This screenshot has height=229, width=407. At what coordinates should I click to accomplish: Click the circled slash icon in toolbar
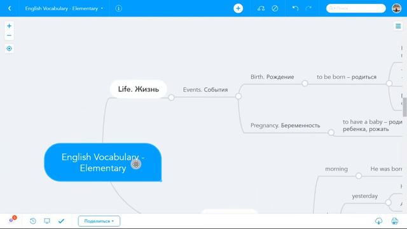click(x=275, y=8)
